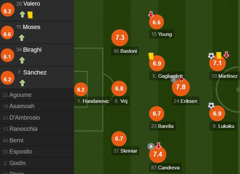Click the red substitution arrow above Candreva
Screen dimensions: 240x174
159,146
